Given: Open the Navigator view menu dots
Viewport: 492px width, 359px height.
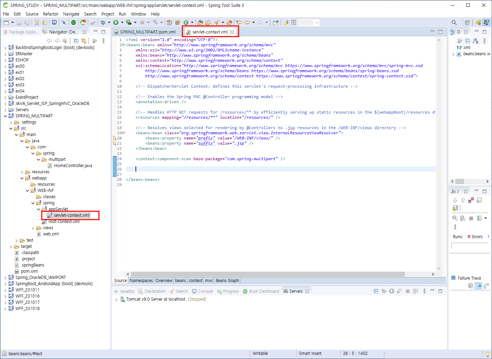Looking at the screenshot, I should (x=103, y=41).
